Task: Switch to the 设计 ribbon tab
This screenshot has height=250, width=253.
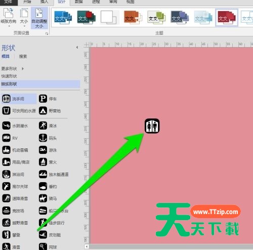Action: pos(62,2)
